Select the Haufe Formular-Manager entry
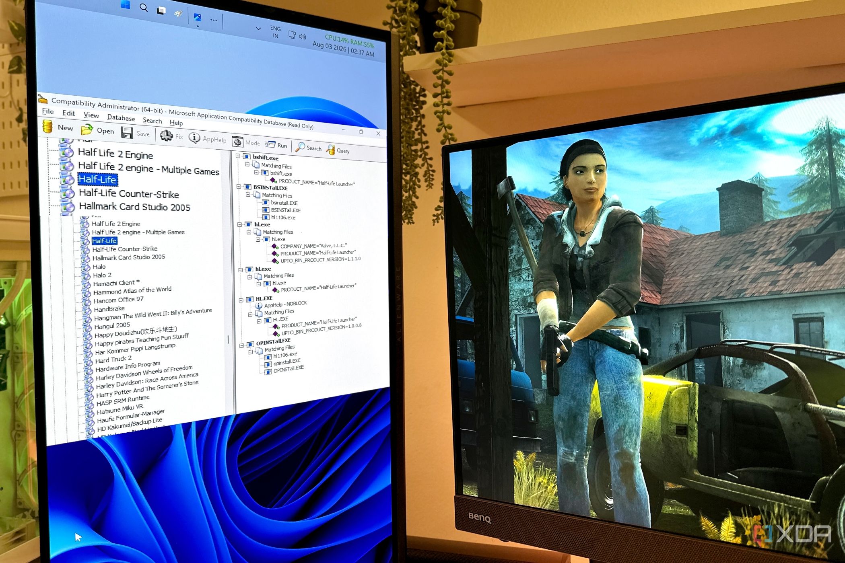This screenshot has height=563, width=845. pyautogui.click(x=131, y=417)
